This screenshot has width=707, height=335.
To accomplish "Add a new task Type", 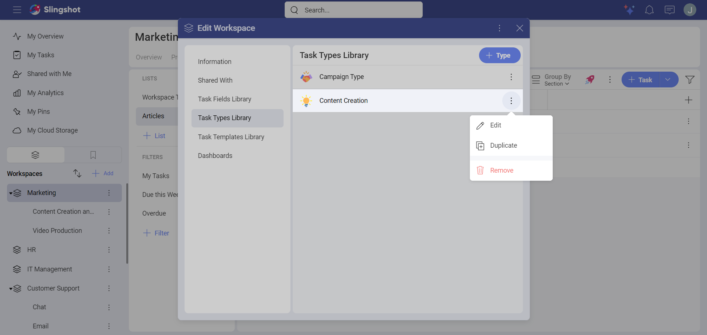I will (500, 55).
